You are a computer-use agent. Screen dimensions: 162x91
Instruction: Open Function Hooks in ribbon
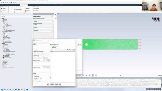point(18,9)
